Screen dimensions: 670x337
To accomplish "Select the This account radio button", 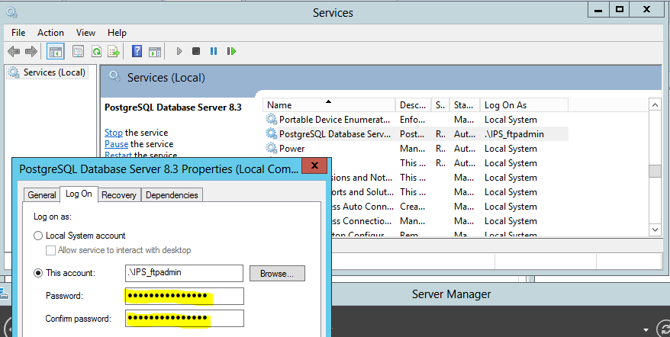I will click(x=38, y=273).
